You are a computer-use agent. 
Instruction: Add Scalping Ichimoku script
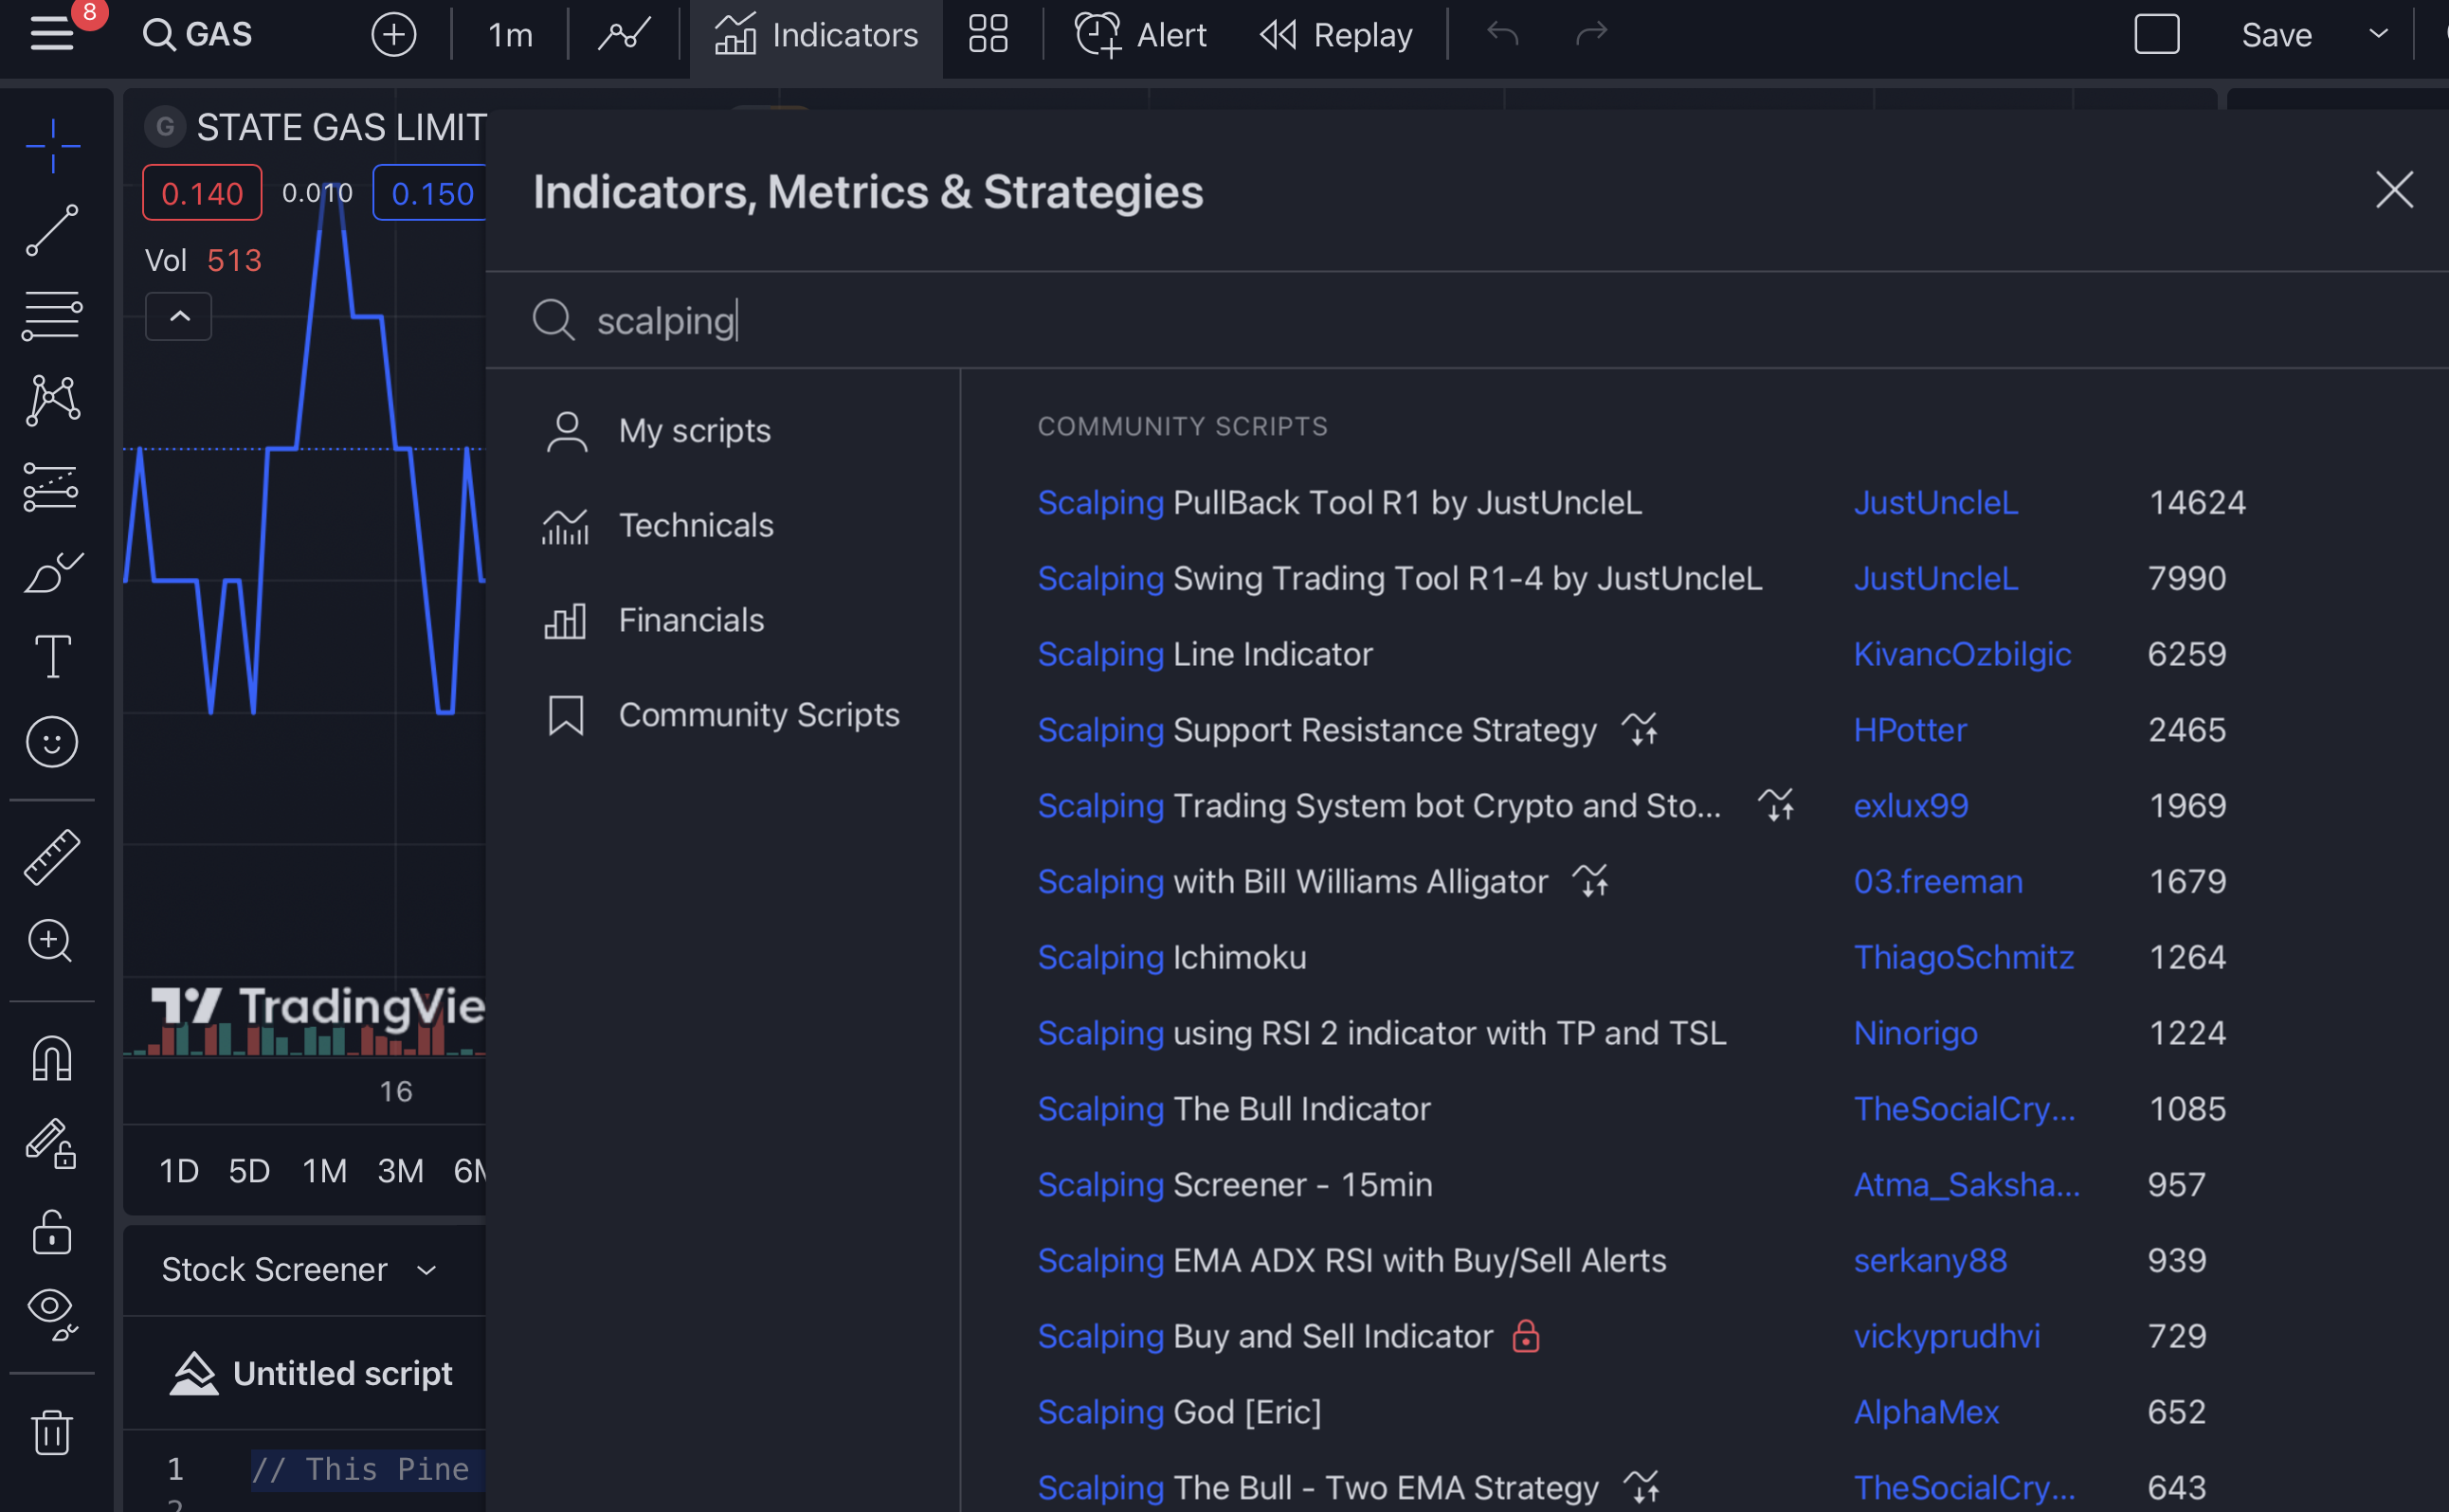(1171, 957)
